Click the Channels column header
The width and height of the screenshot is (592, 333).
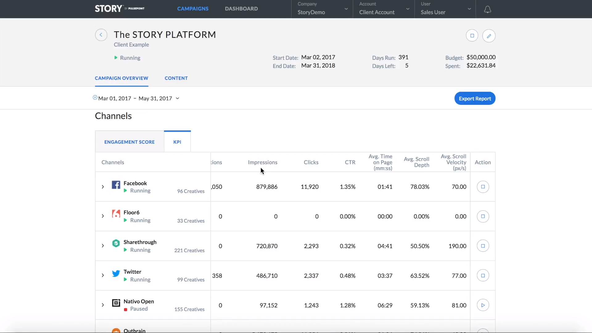tap(113, 162)
